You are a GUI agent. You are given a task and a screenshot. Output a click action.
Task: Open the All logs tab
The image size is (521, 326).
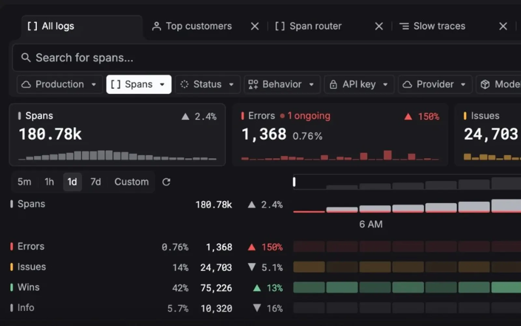(x=82, y=26)
